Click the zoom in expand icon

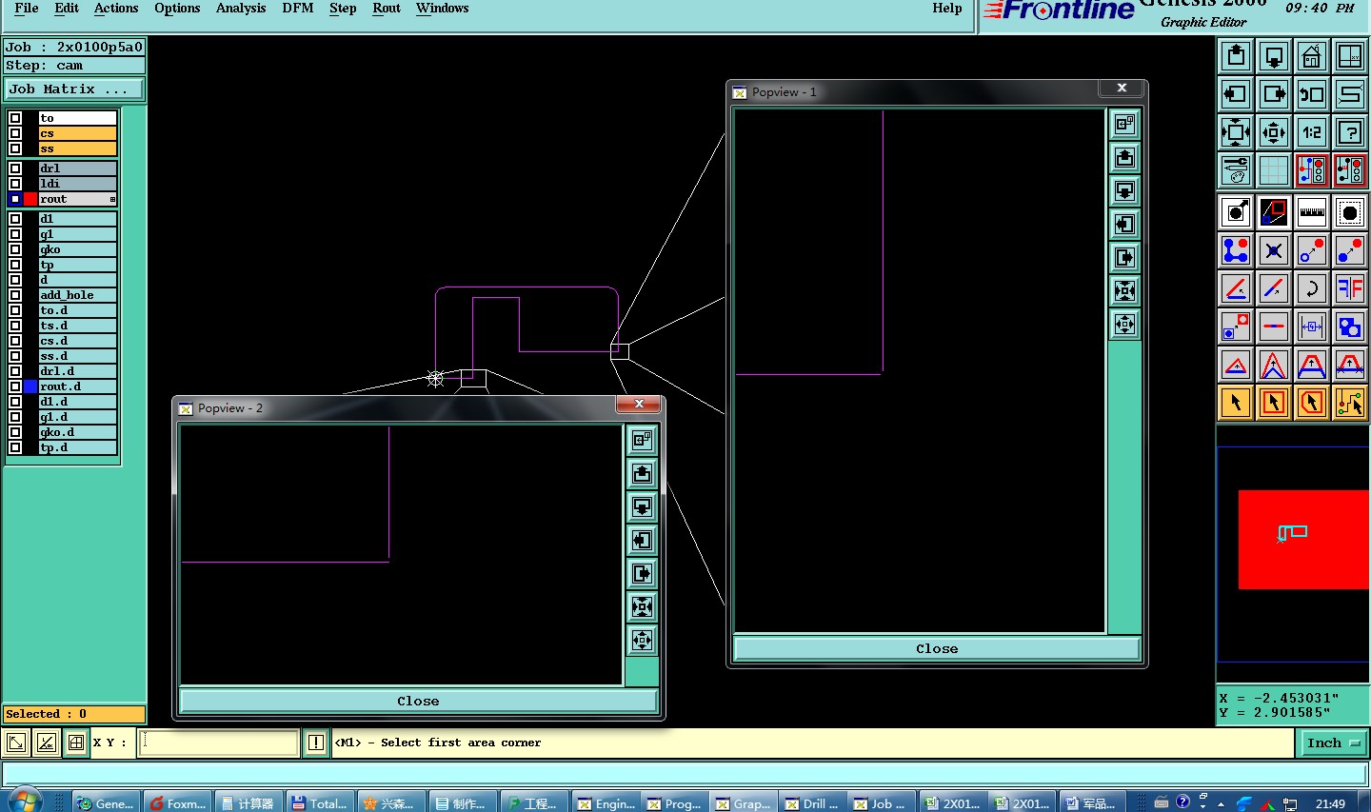click(x=1236, y=132)
